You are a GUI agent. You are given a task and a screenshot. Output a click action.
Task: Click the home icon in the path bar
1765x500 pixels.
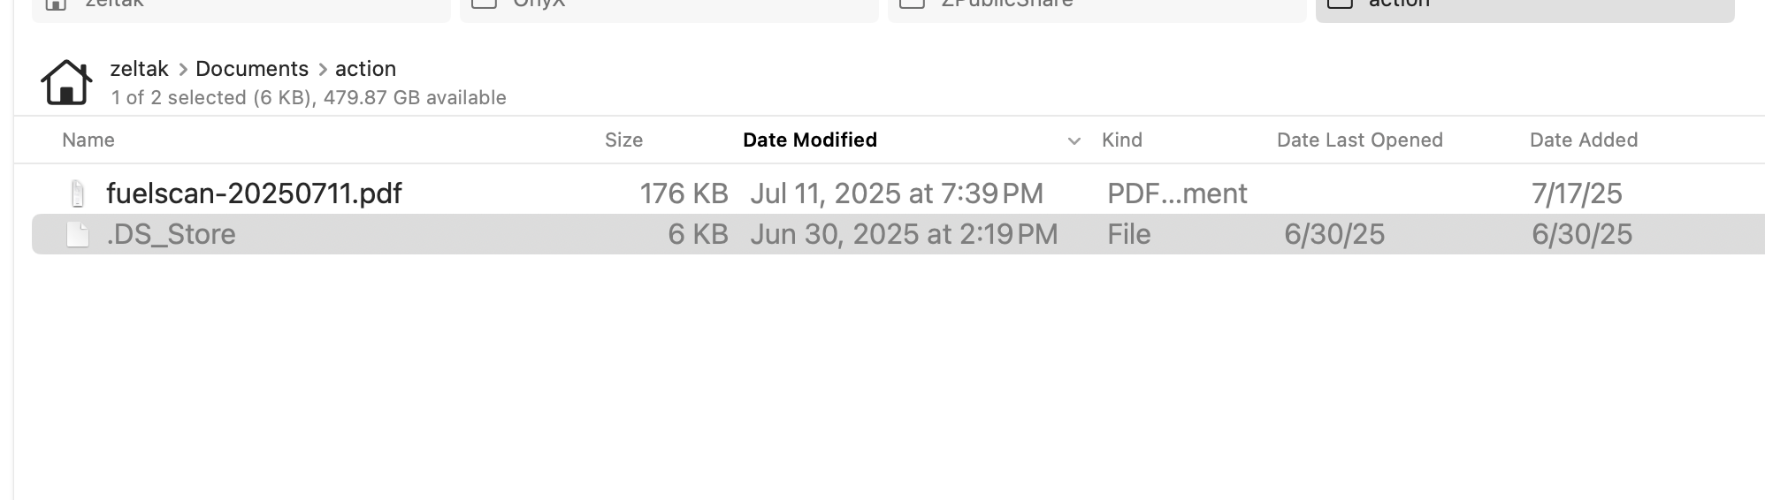coord(66,82)
